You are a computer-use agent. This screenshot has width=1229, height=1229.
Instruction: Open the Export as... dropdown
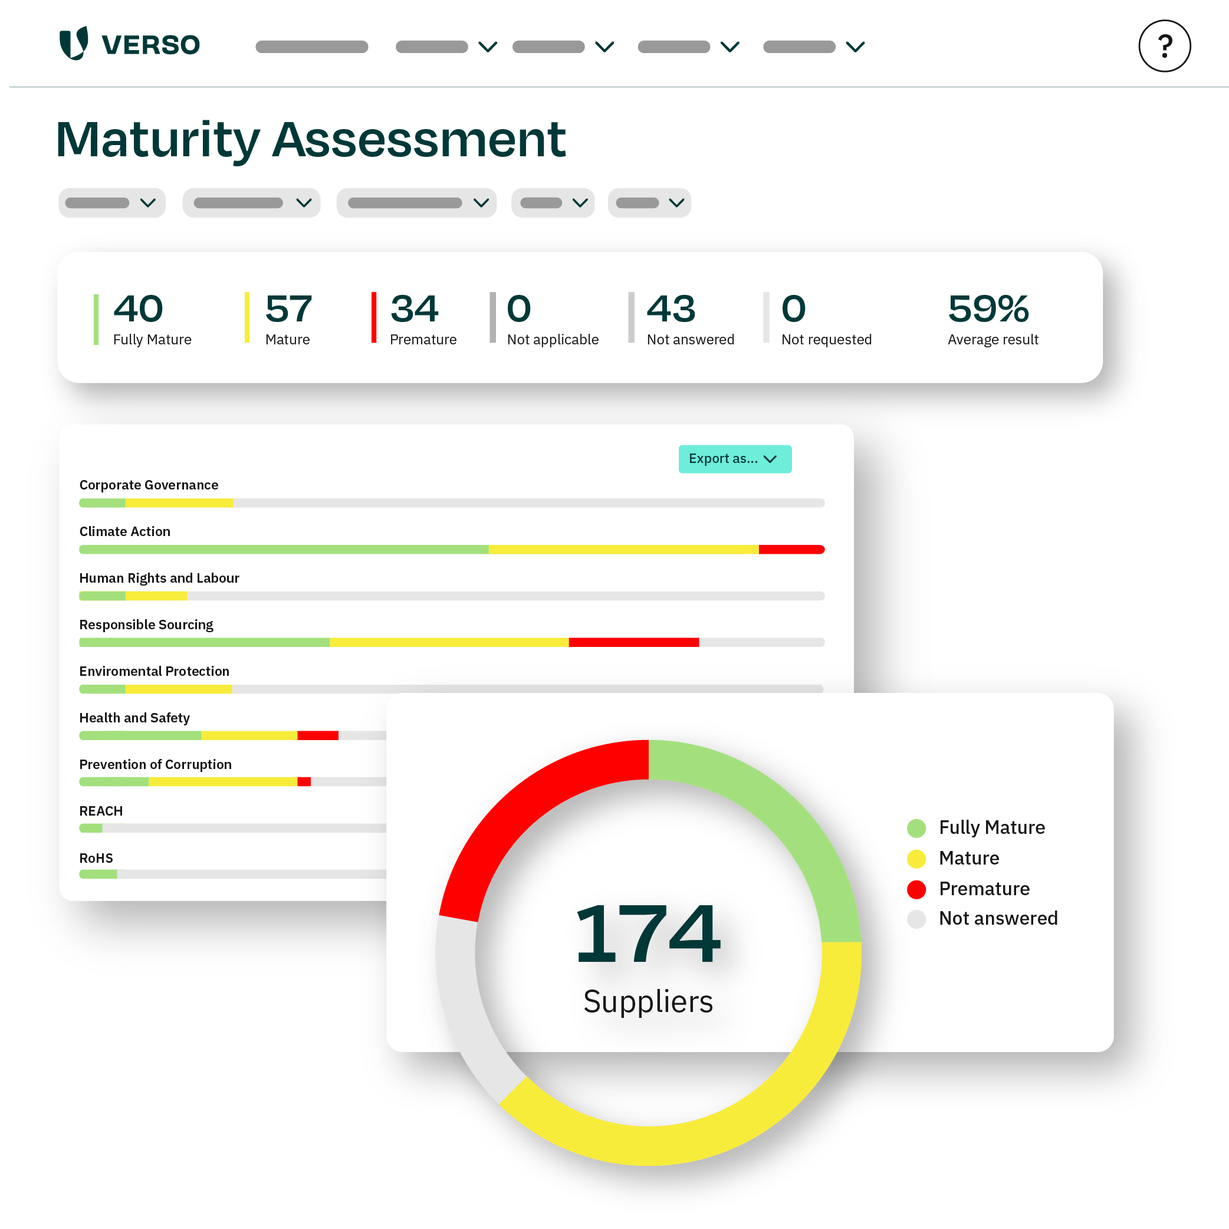pyautogui.click(x=735, y=459)
